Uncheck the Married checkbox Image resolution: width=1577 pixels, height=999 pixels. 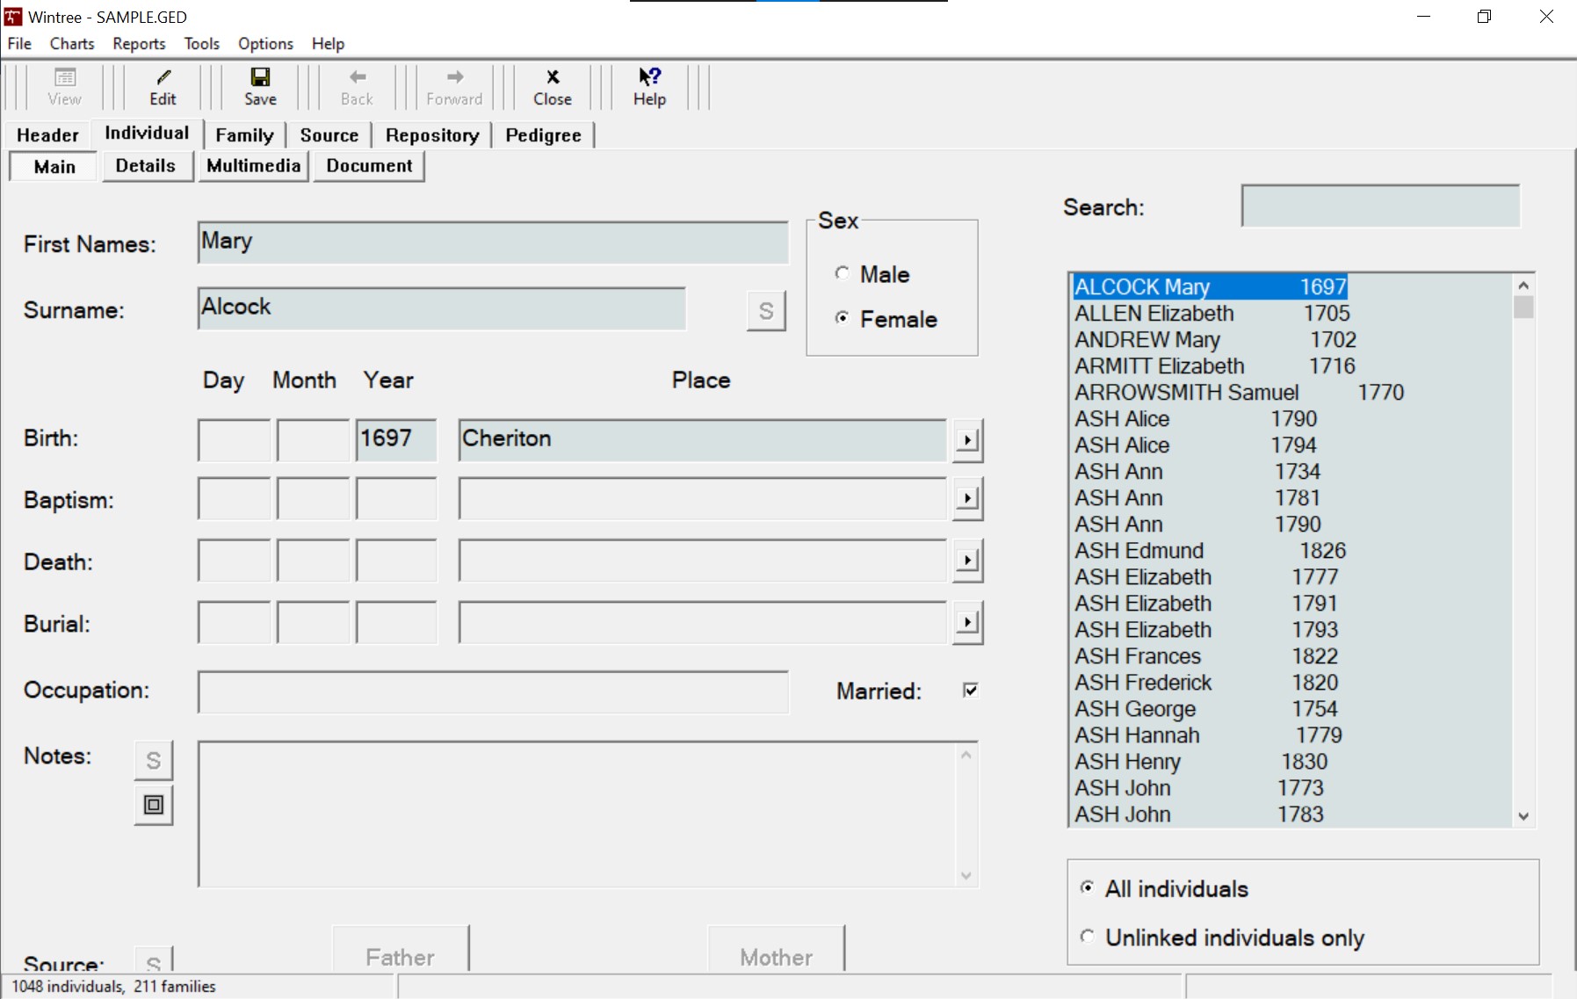click(970, 691)
